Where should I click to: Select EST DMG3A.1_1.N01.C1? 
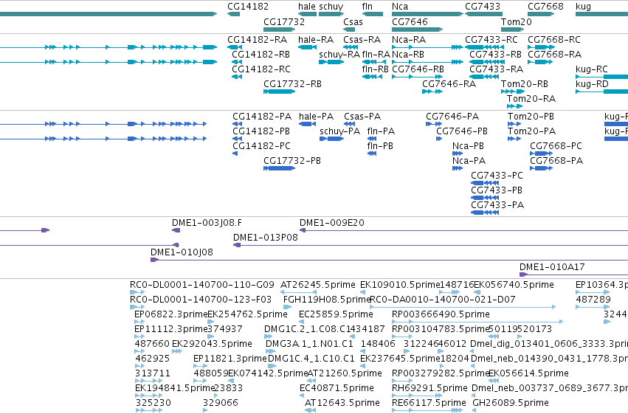tap(309, 345)
